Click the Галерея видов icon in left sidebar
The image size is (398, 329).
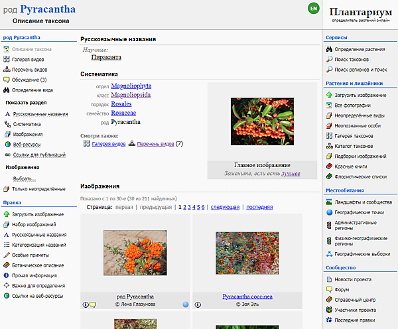tap(6, 60)
